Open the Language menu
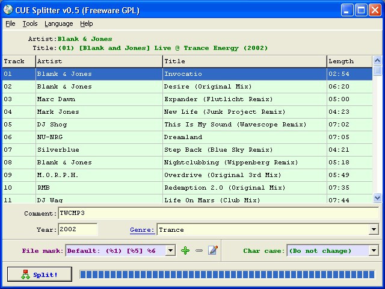Image resolution: width=385 pixels, height=289 pixels. click(59, 24)
